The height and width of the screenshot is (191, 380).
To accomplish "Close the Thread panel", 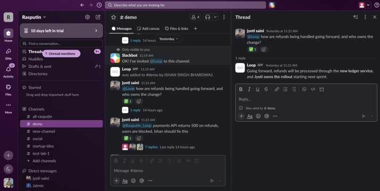I will (x=375, y=17).
